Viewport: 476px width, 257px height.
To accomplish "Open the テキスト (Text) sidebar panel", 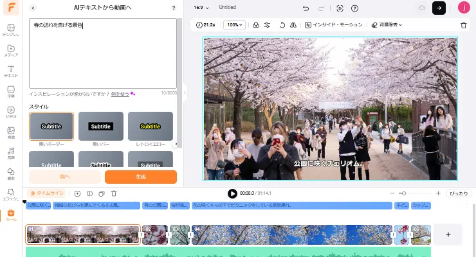I will [11, 71].
